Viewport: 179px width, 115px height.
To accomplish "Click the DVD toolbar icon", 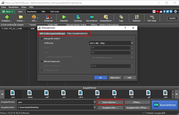I will tap(34, 17).
